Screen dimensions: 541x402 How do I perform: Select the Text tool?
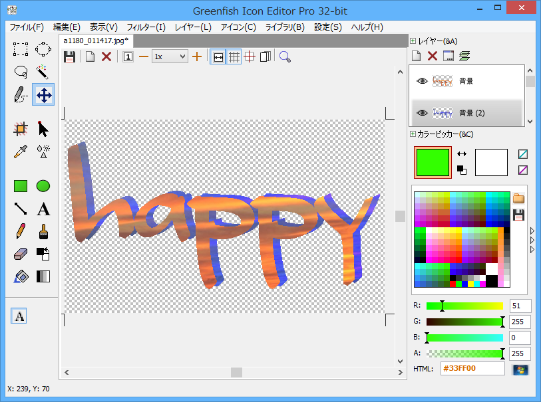point(43,209)
